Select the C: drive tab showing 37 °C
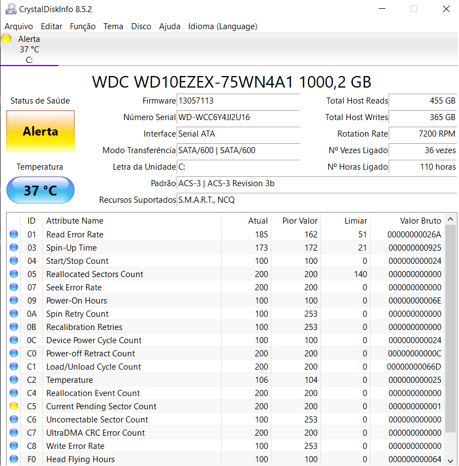The width and height of the screenshot is (459, 466). click(29, 50)
